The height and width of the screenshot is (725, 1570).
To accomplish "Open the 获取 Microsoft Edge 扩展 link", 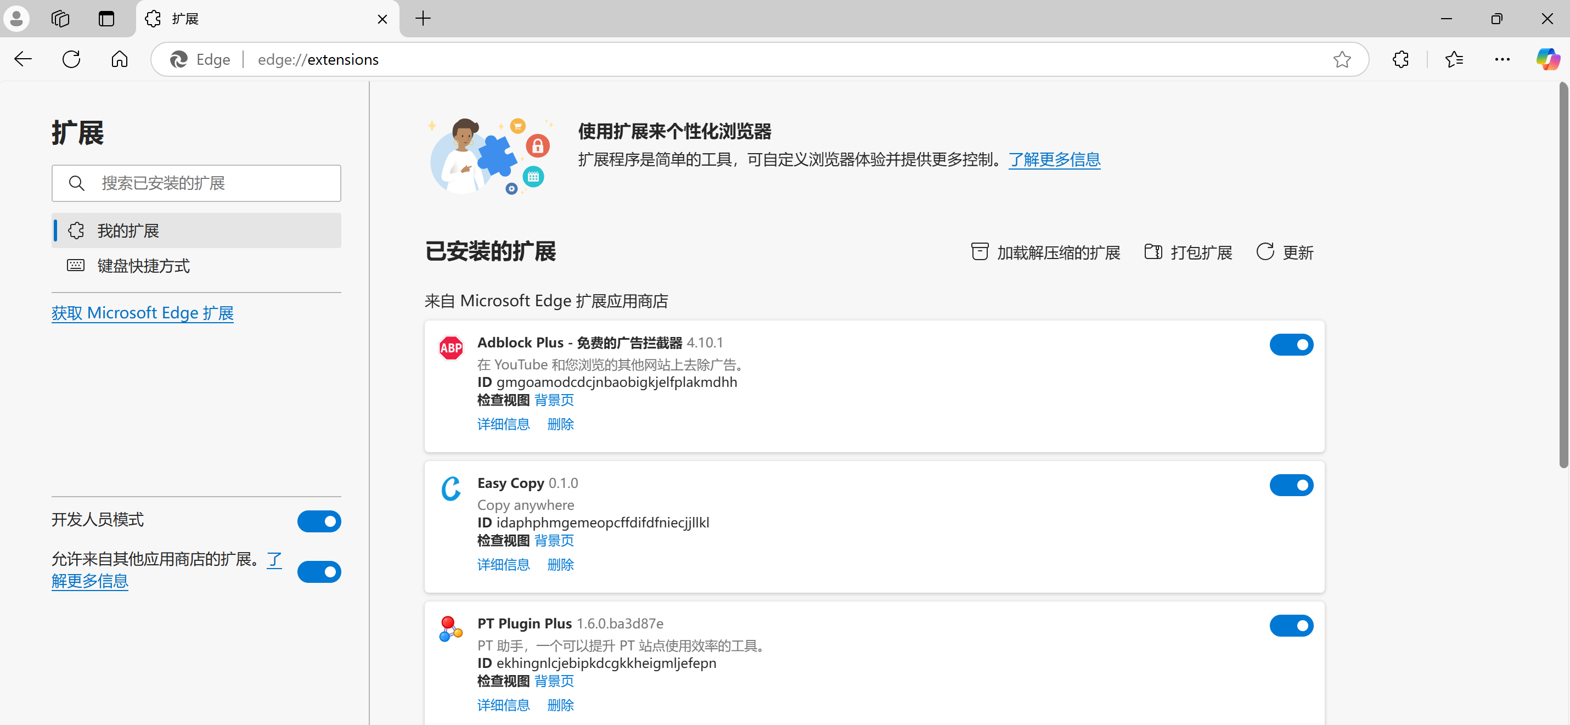I will (x=143, y=313).
